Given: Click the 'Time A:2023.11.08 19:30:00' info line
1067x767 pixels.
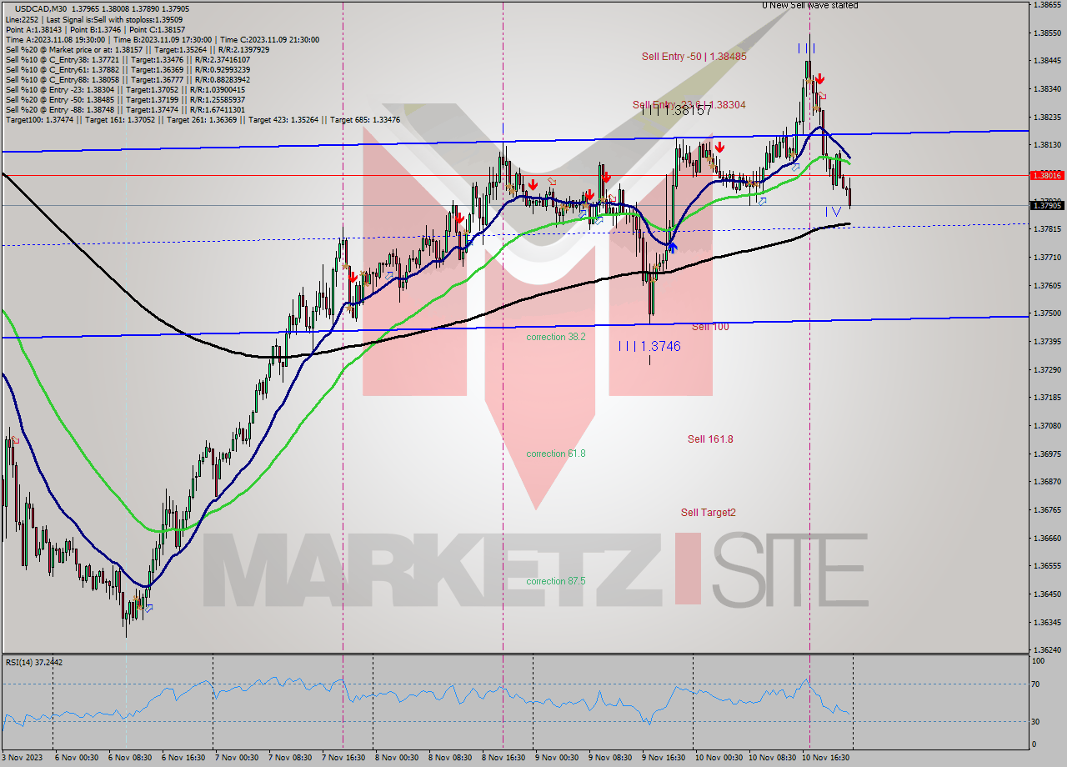Looking at the screenshot, I should pyautogui.click(x=162, y=39).
